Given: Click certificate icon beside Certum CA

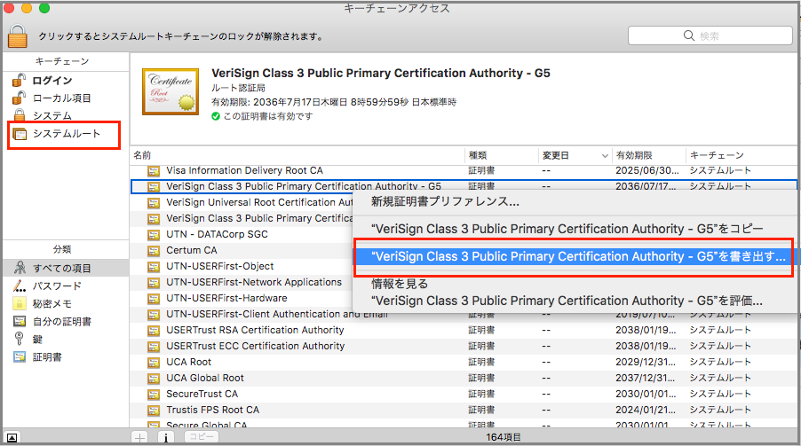Looking at the screenshot, I should pos(154,251).
